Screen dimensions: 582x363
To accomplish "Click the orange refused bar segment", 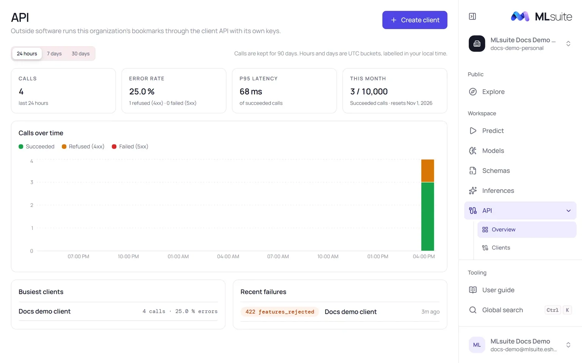I will pos(427,171).
